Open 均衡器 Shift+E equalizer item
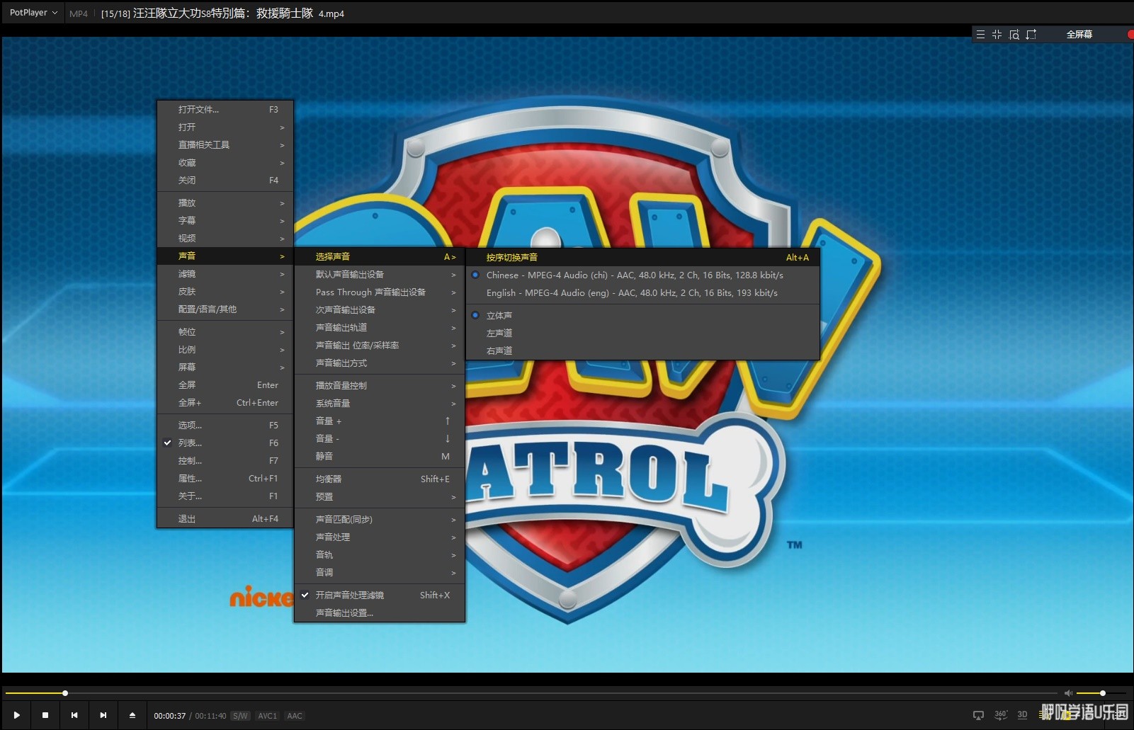The image size is (1134, 730). (380, 479)
